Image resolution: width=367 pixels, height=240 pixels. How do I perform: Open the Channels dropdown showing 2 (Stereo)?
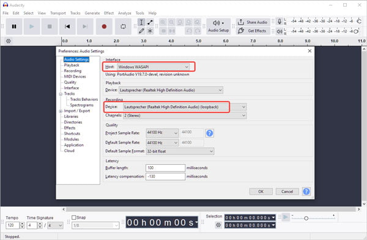pos(185,115)
